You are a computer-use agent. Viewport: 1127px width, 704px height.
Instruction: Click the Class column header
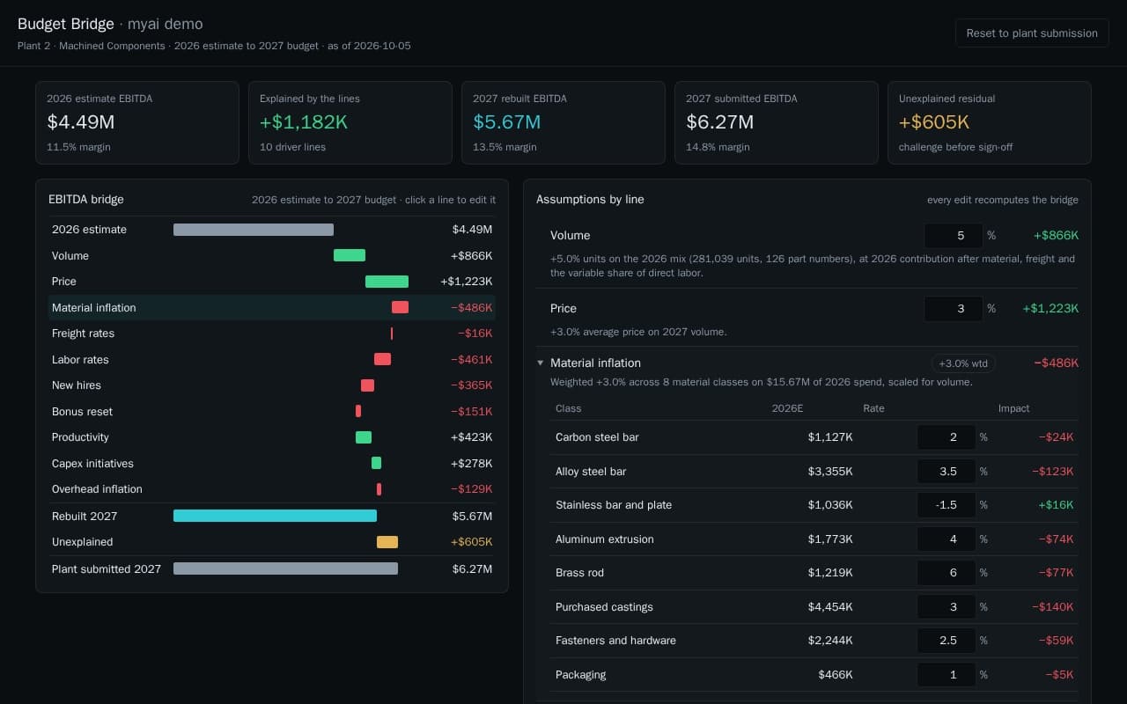point(568,408)
